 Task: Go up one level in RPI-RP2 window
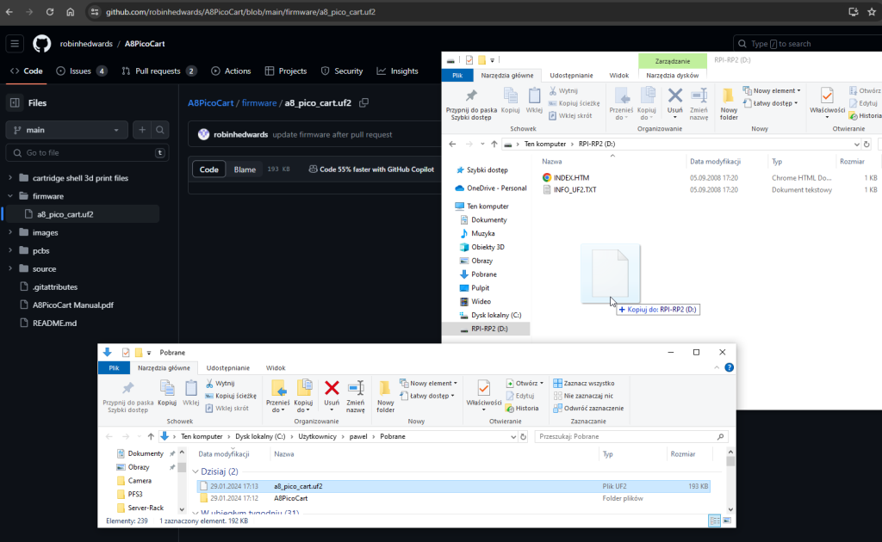click(x=494, y=145)
